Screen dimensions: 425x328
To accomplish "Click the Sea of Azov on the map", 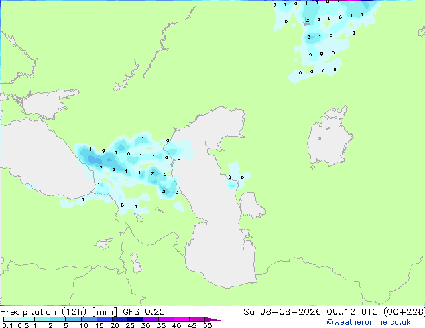I will click(x=46, y=104).
